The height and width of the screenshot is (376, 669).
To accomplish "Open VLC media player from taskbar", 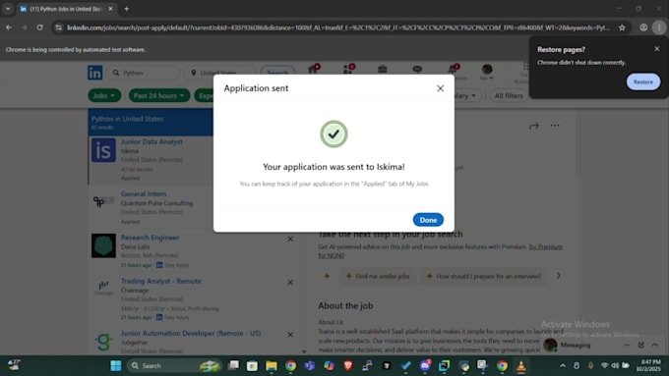I will [x=521, y=366].
